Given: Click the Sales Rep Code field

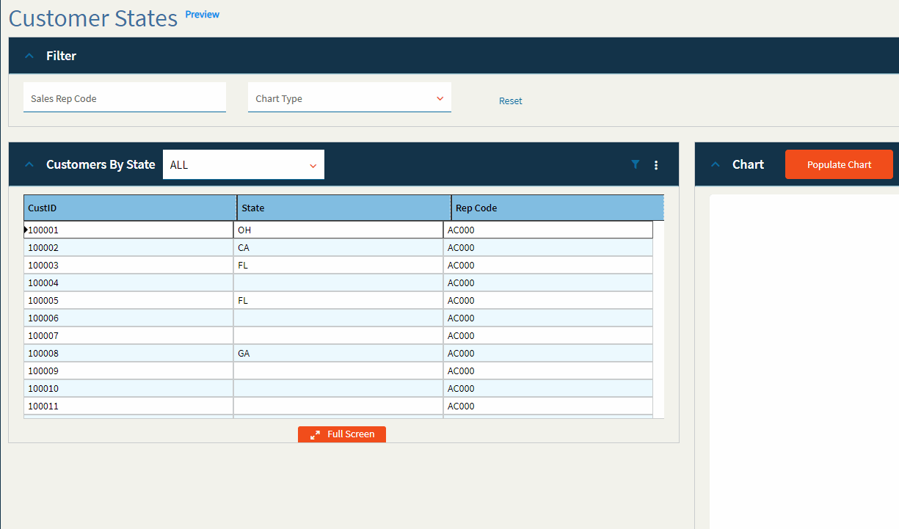Looking at the screenshot, I should coord(125,98).
